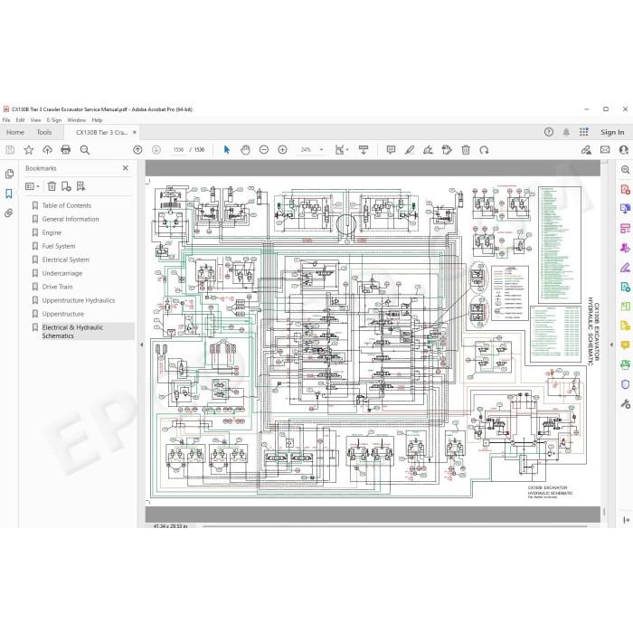Open the Help menu
The height and width of the screenshot is (633, 633).
97,120
